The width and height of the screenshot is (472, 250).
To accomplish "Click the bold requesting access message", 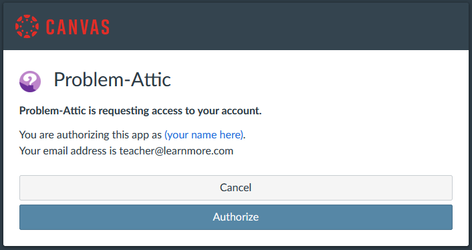I will pos(140,111).
